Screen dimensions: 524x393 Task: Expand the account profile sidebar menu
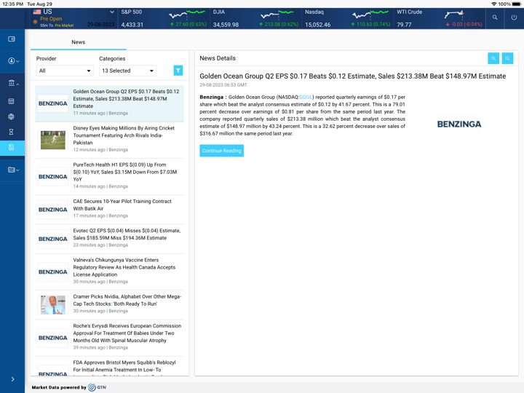12,61
